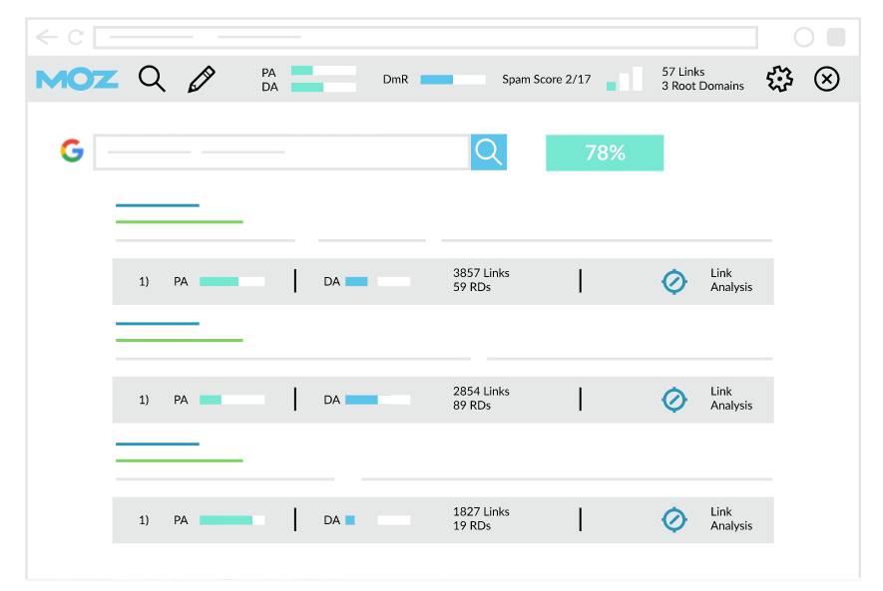
Task: Click the Spam Score bar chart
Action: pyautogui.click(x=625, y=80)
